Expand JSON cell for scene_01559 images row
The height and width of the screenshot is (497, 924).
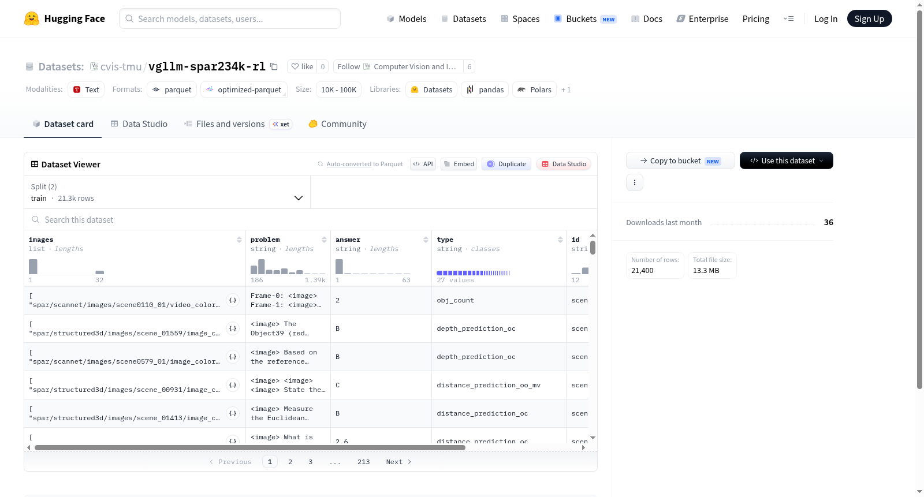tap(233, 328)
